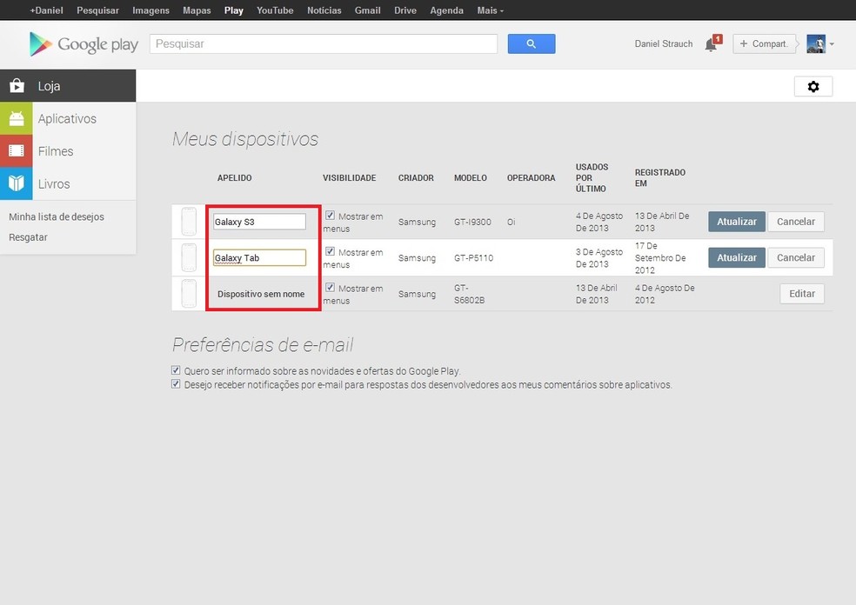Screen dimensions: 856x605
Task: Click the Filmes film strip icon
Action: tap(17, 151)
